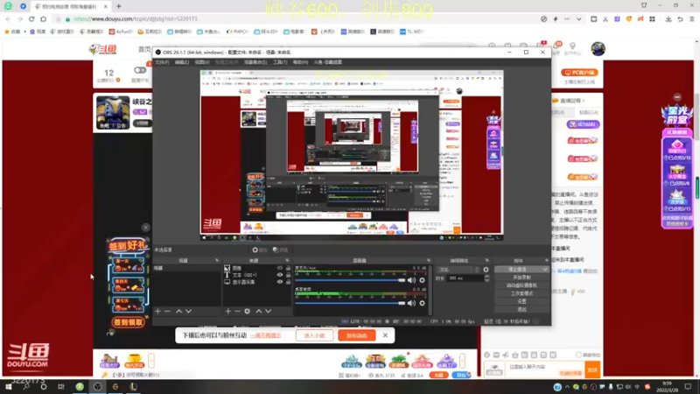Viewport: 700px width, 394px height.
Task: Adjust the desktop audio volume slider
Action: [x=350, y=303]
